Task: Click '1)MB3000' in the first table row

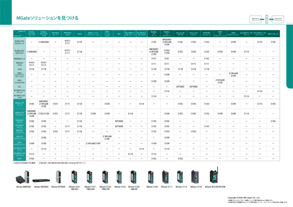Action: [44, 42]
